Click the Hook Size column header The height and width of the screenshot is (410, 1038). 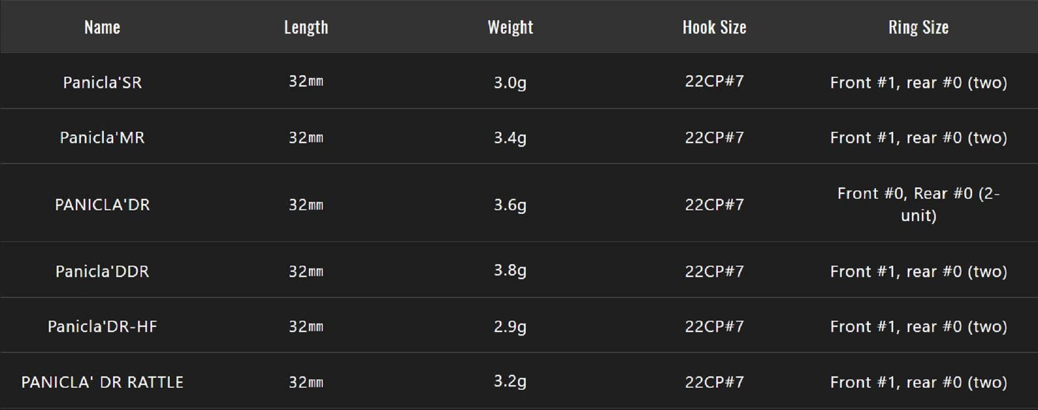click(x=714, y=28)
